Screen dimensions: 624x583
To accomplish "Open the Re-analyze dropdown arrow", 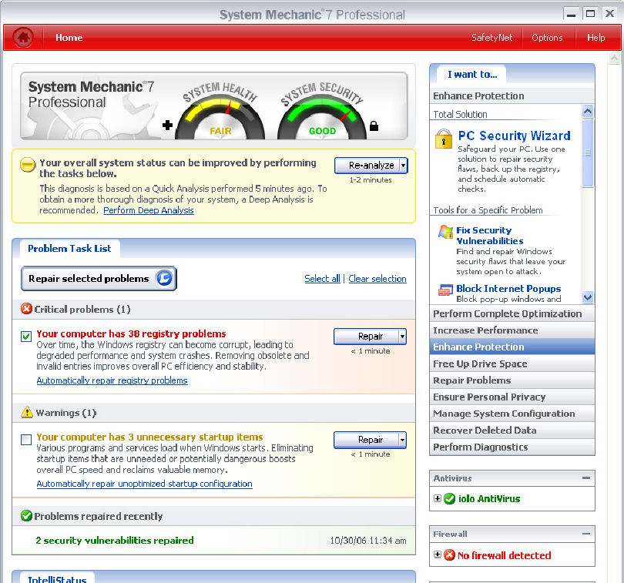I will tap(403, 165).
